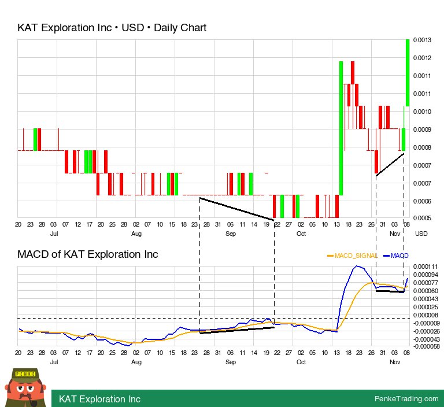Click the 0.000043 MACD axis label
The height and width of the screenshot is (407, 444).
coord(425,299)
